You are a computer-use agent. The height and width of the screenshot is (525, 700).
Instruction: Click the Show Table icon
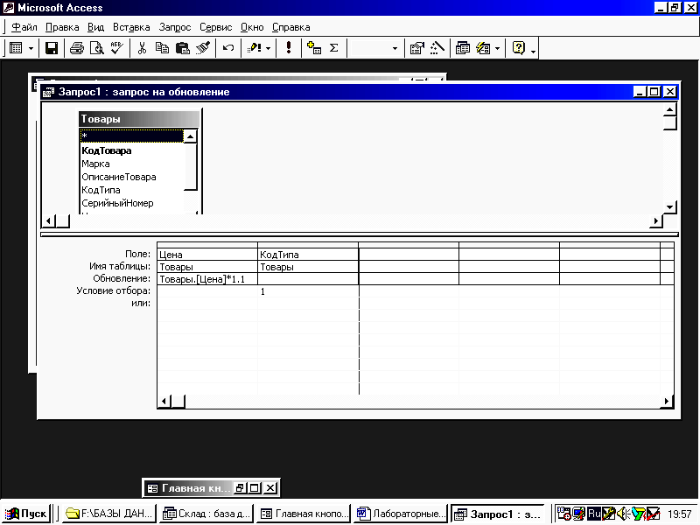point(314,48)
